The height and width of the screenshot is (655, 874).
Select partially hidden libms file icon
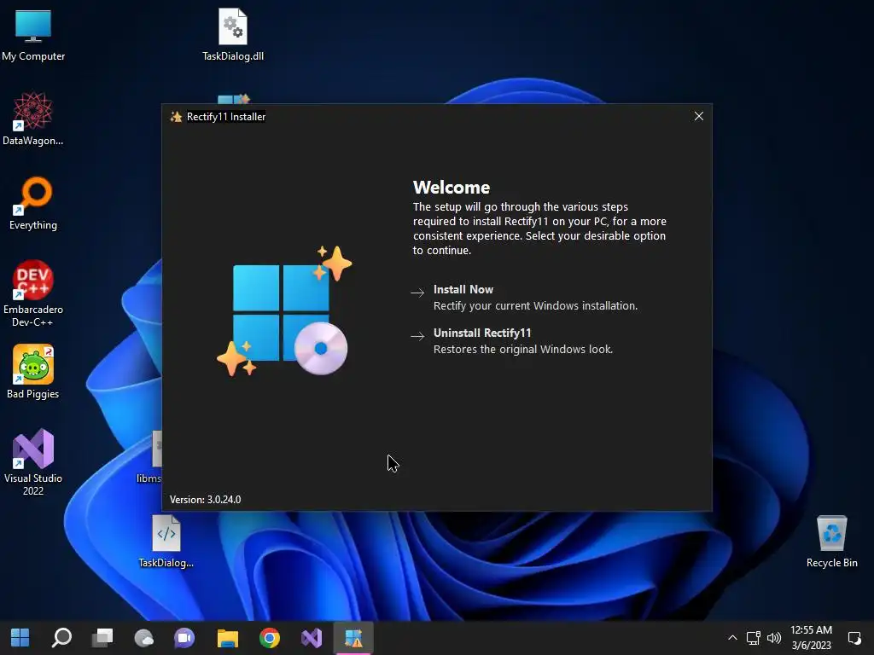point(150,457)
